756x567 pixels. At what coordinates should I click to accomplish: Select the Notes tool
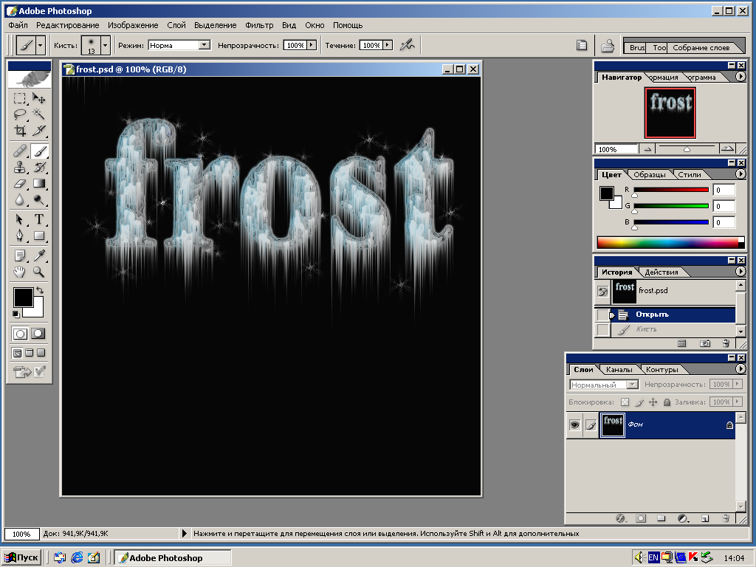[x=19, y=255]
